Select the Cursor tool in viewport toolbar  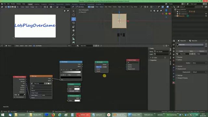[74, 15]
